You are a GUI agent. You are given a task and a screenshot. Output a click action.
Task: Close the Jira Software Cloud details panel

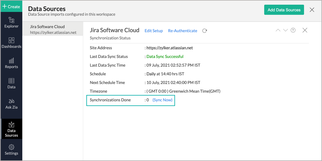[305, 30]
